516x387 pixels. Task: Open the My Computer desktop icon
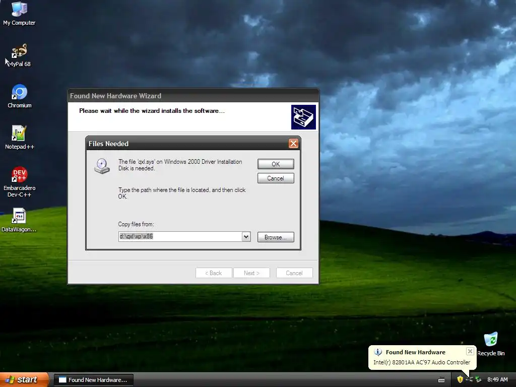[19, 13]
